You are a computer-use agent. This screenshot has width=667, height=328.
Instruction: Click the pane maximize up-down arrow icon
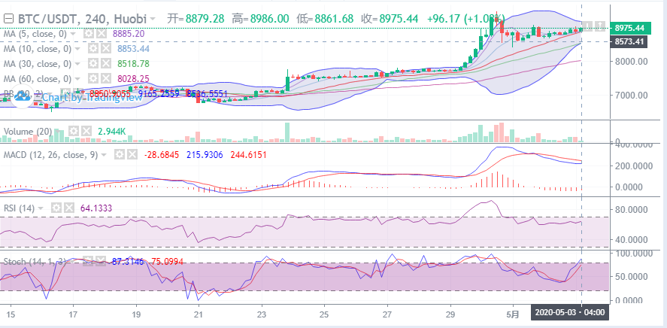pyautogui.click(x=599, y=26)
